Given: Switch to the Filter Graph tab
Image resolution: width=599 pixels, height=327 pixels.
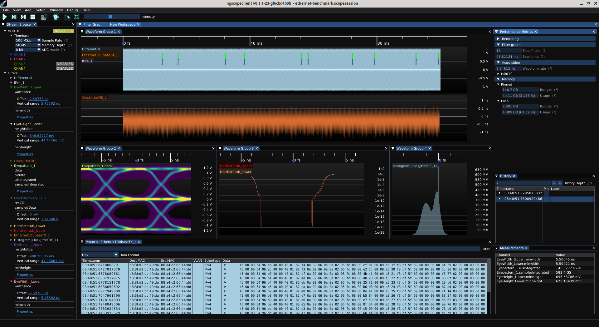Looking at the screenshot, I should click(93, 25).
